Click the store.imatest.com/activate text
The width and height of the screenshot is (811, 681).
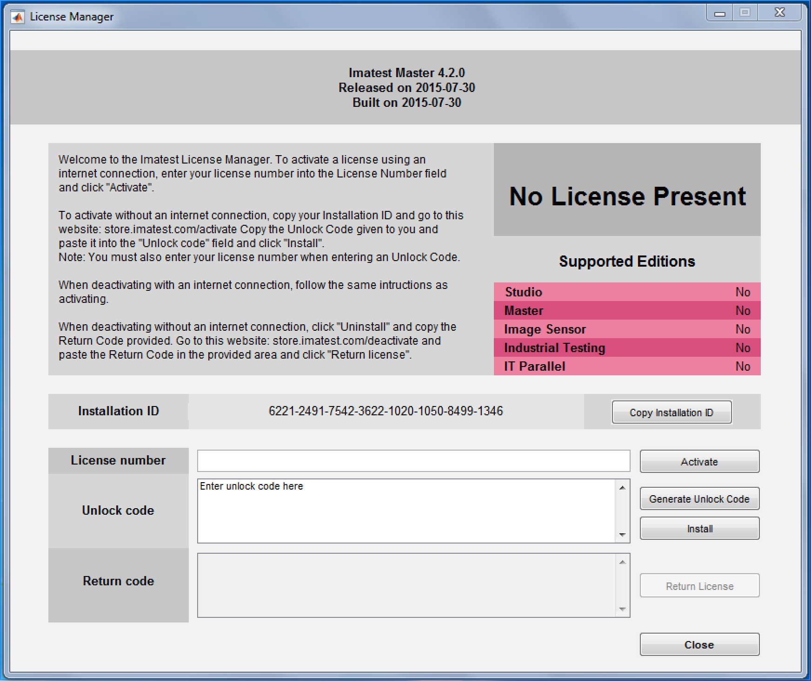(x=171, y=229)
